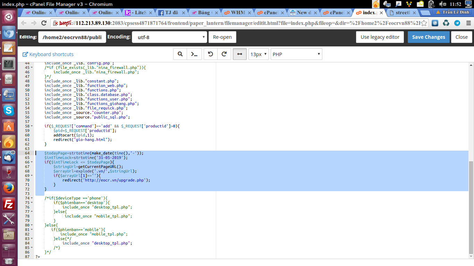Click the file path editing field
474x266 pixels.
click(x=72, y=37)
